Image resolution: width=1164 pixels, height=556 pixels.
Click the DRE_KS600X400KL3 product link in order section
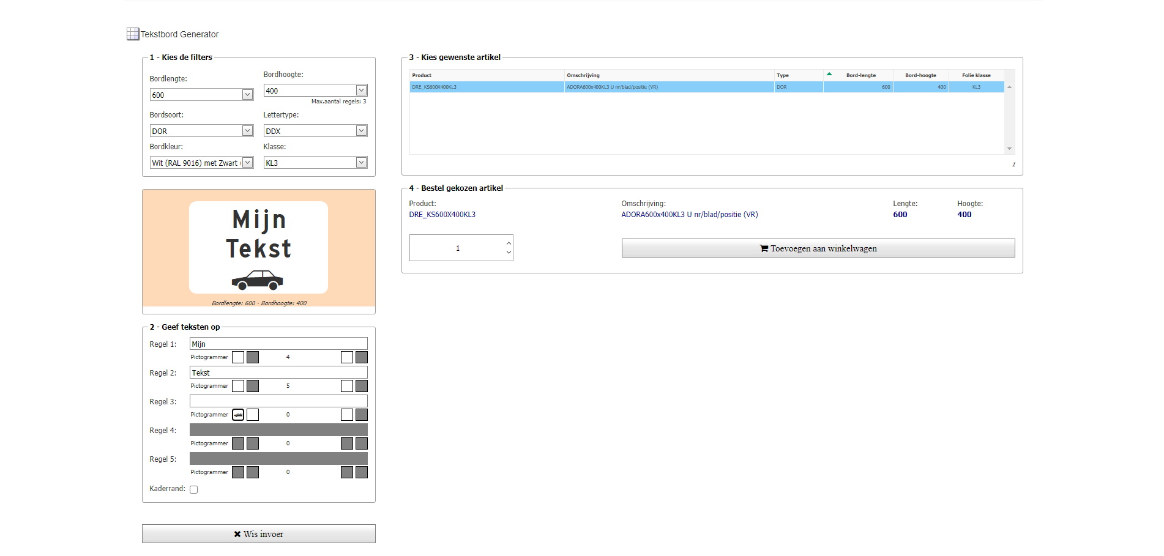[x=442, y=215]
